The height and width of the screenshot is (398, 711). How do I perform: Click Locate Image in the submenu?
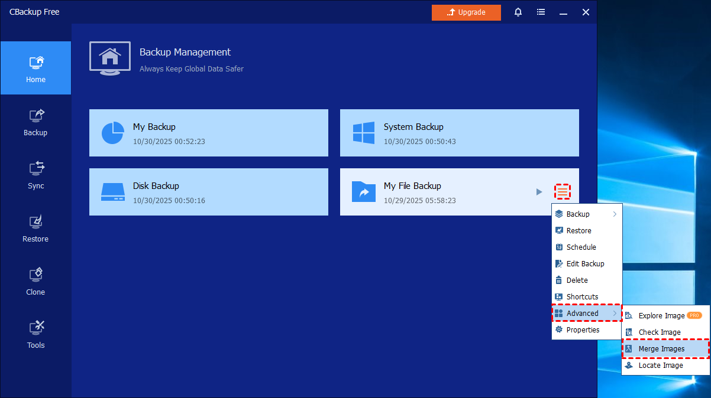tap(660, 366)
